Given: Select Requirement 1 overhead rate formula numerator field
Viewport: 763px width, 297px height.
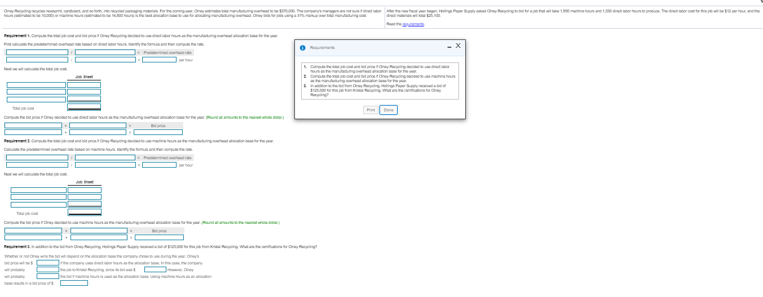Looking at the screenshot, I should 37,52.
